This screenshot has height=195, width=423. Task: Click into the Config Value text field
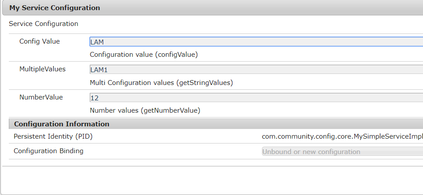point(255,42)
